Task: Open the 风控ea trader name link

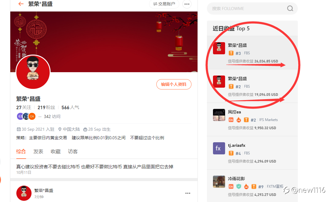Action: pos(234,112)
